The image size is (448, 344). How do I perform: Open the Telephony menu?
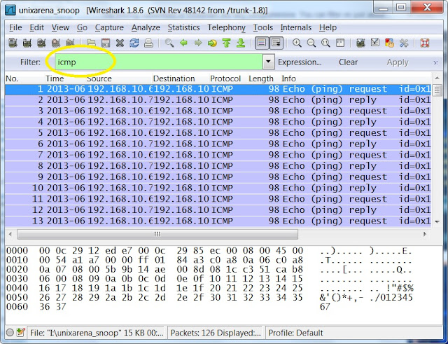pyautogui.click(x=226, y=27)
